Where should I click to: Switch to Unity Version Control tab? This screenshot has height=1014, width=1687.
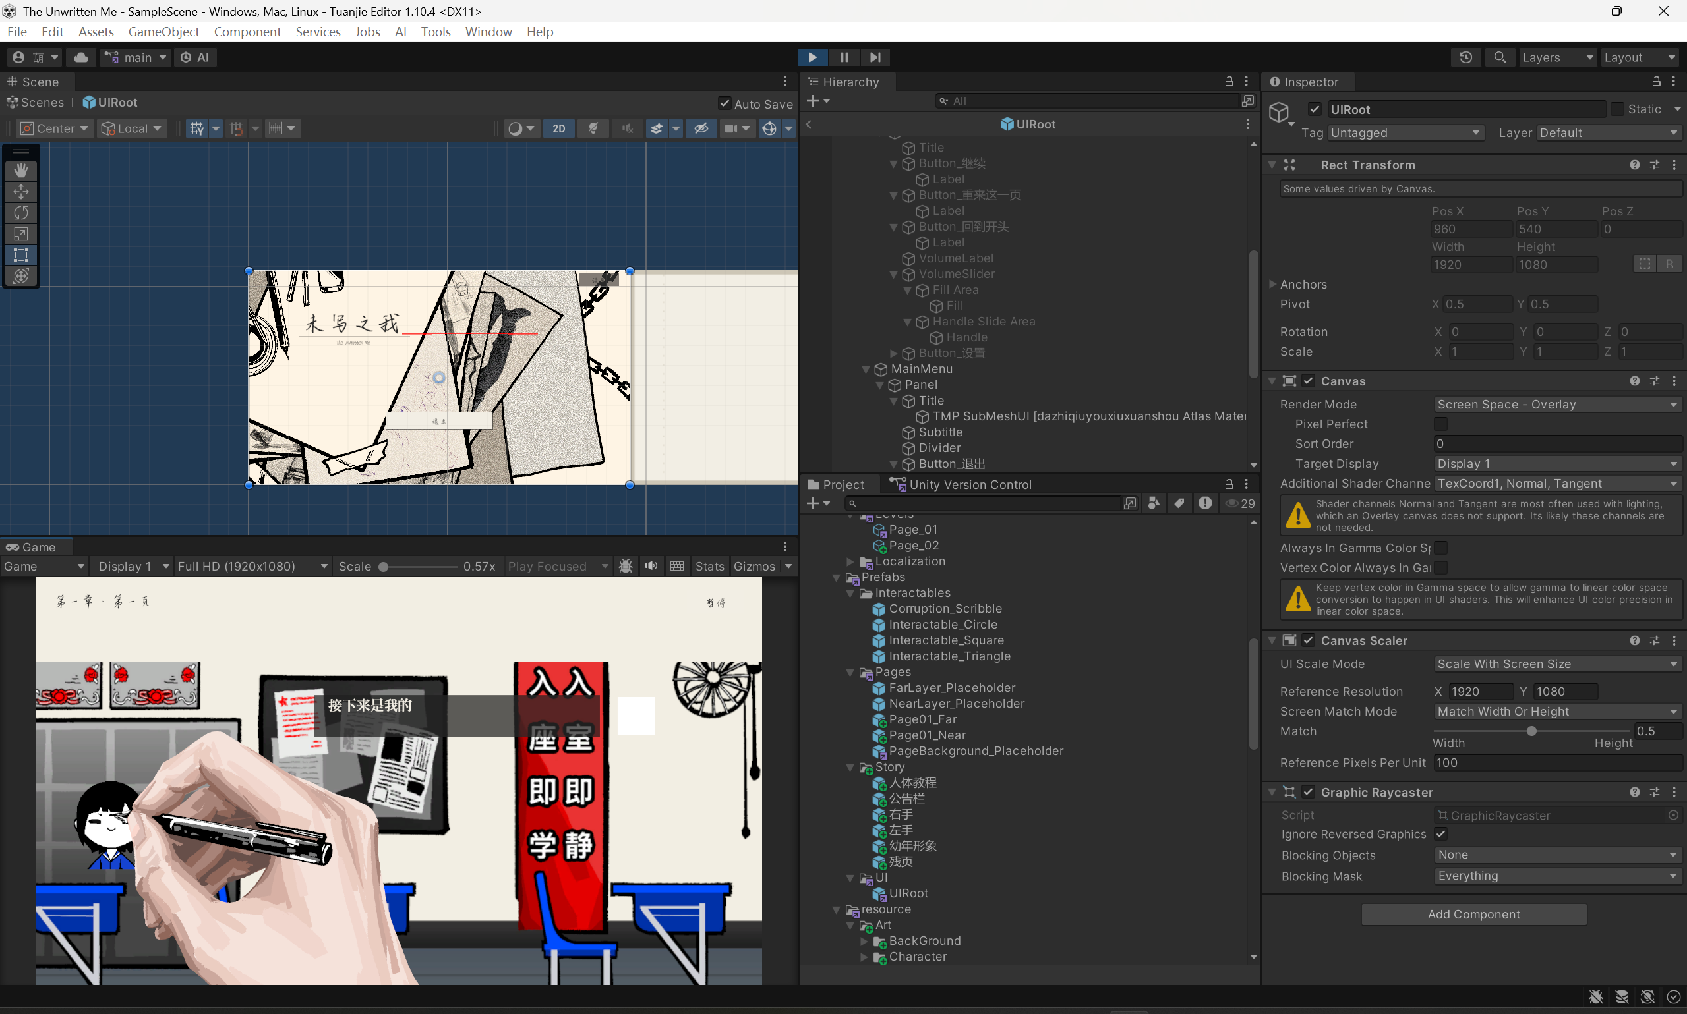(961, 484)
